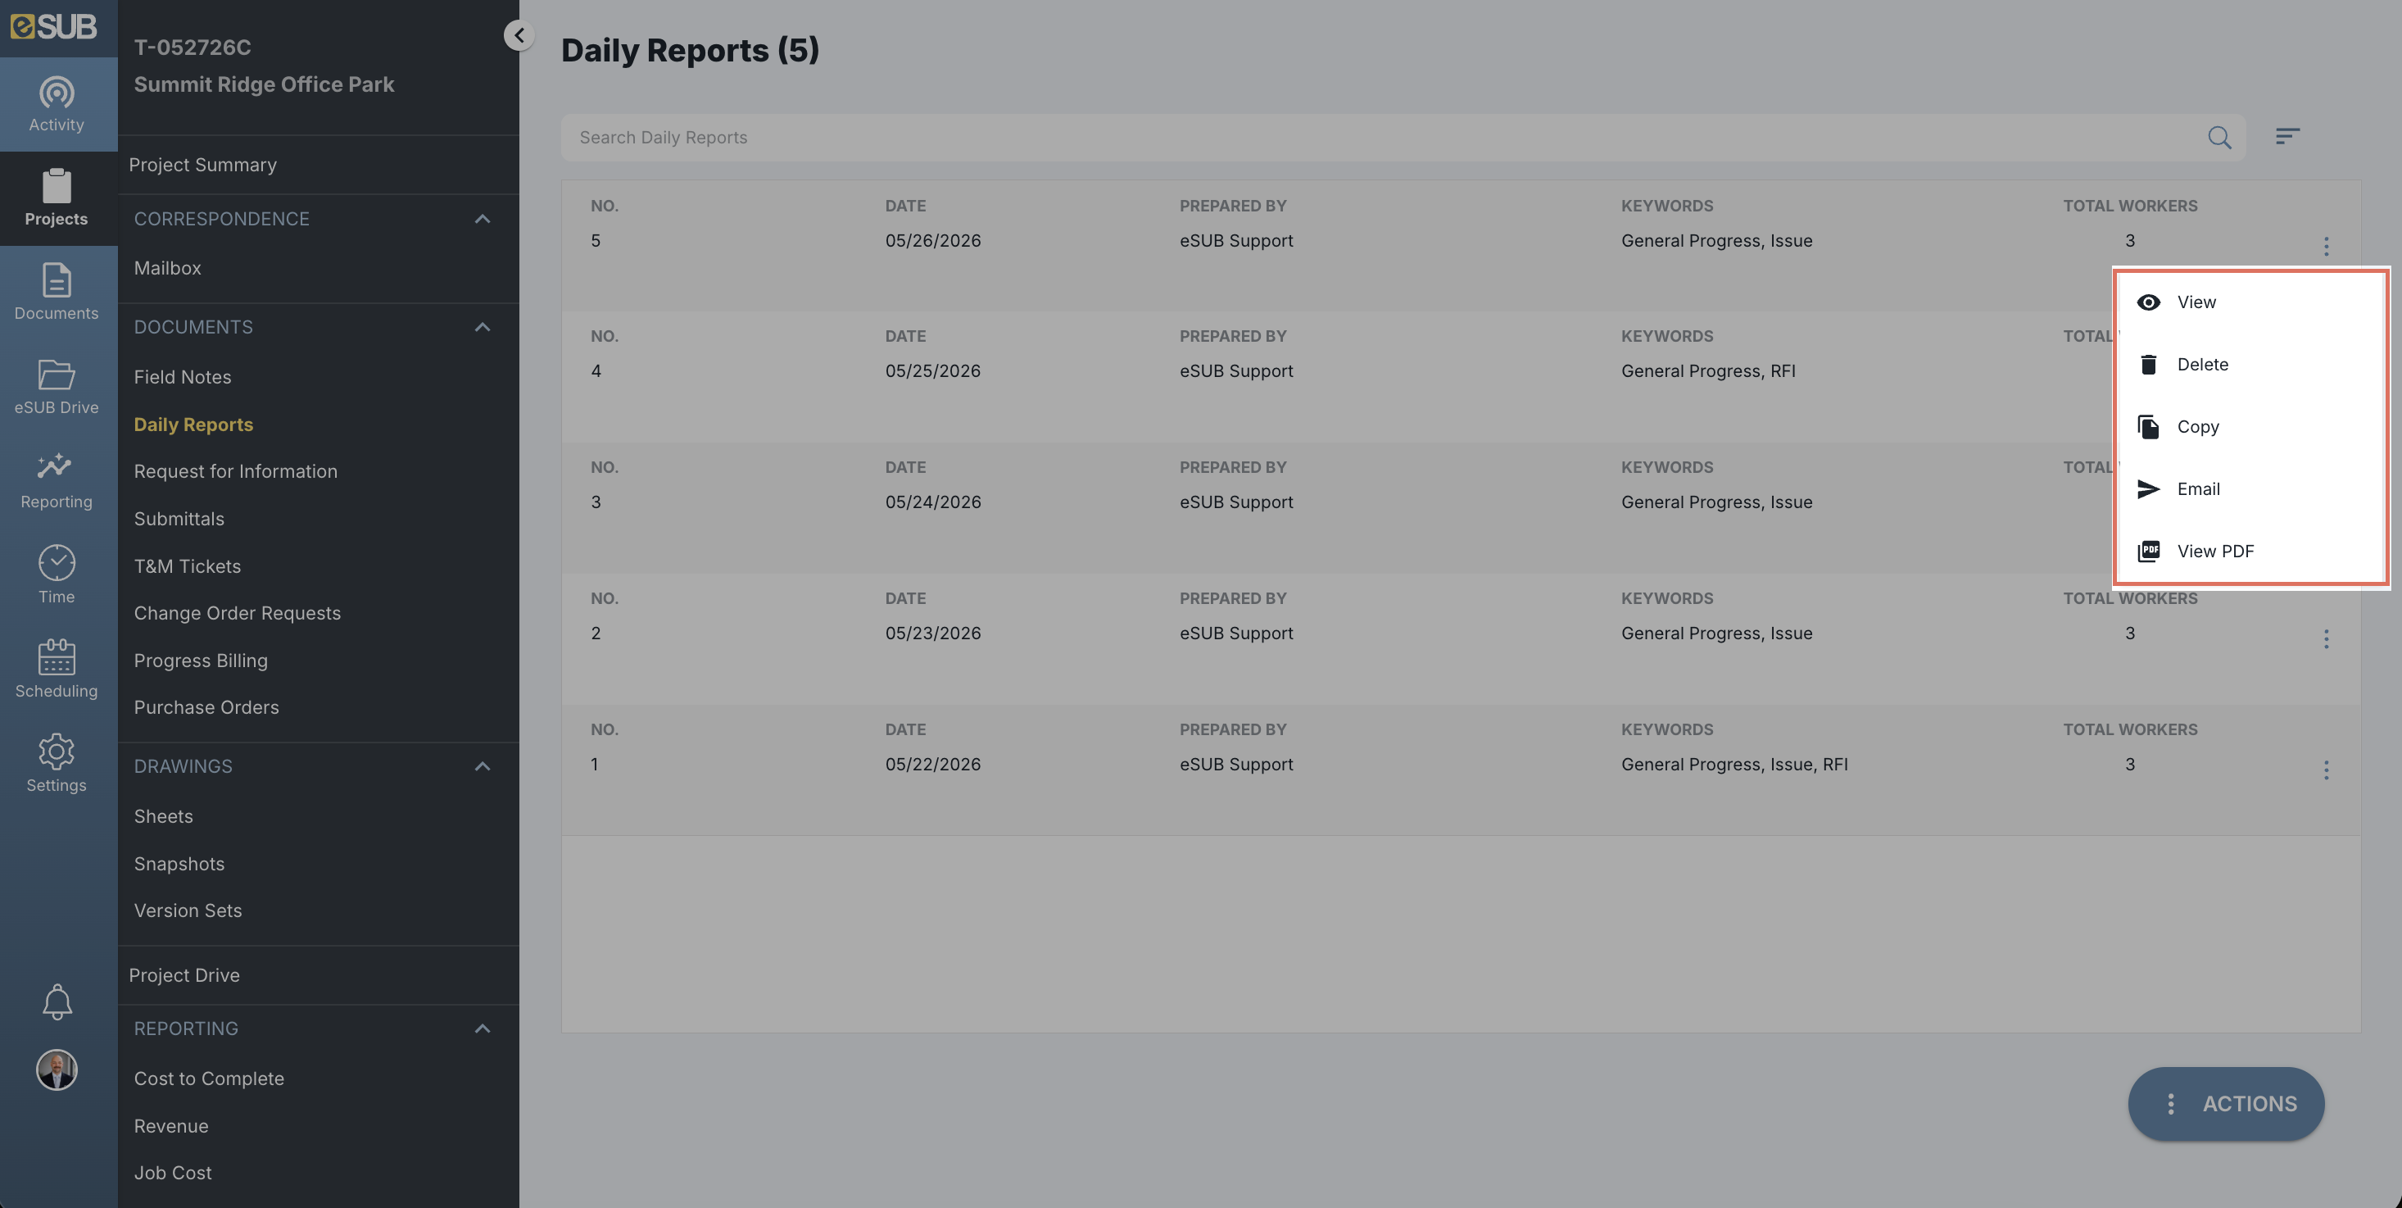2402x1208 pixels.
Task: Open Version Sets
Action: [x=188, y=911]
